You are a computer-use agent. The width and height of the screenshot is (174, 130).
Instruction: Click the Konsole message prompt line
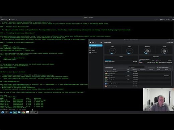tap(13, 109)
